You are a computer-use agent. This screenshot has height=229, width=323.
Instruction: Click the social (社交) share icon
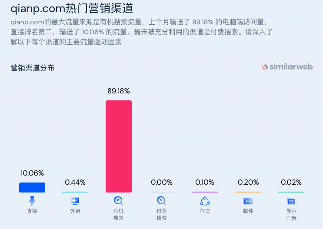tap(205, 201)
